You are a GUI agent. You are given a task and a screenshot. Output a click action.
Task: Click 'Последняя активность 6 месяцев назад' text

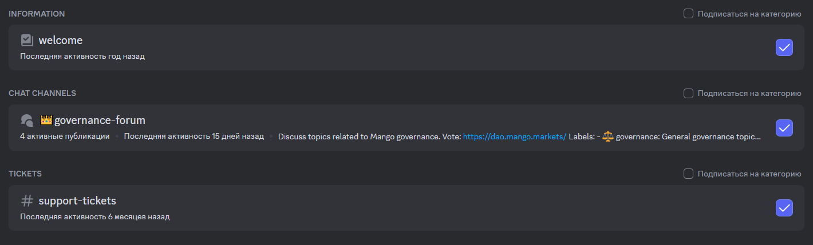pos(95,217)
